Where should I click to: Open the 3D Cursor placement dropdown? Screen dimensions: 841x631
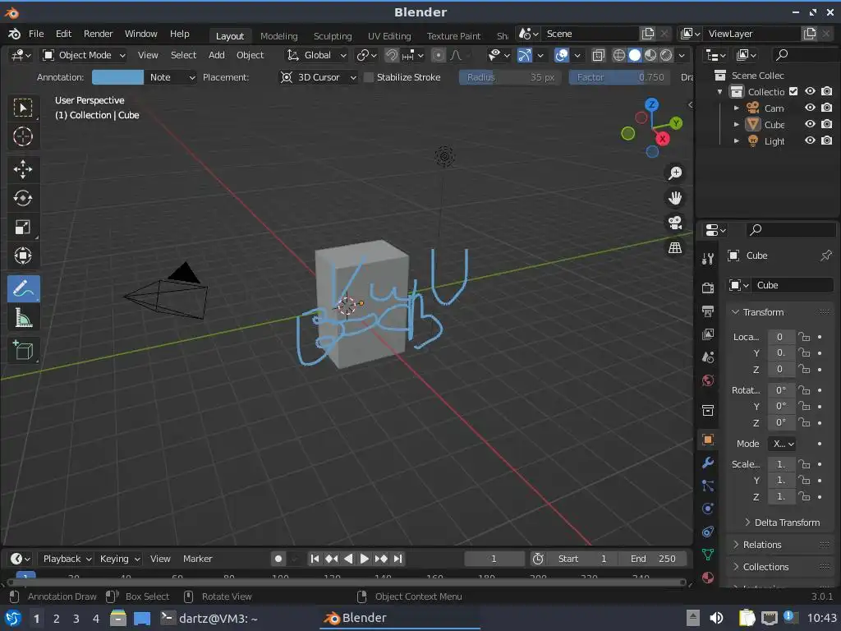click(319, 77)
